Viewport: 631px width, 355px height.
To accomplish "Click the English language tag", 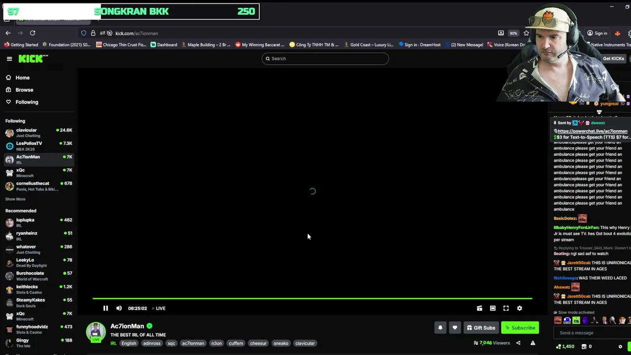I will (x=129, y=343).
